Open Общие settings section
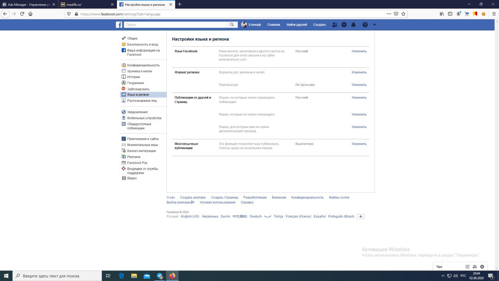499x281 pixels. coord(132,39)
